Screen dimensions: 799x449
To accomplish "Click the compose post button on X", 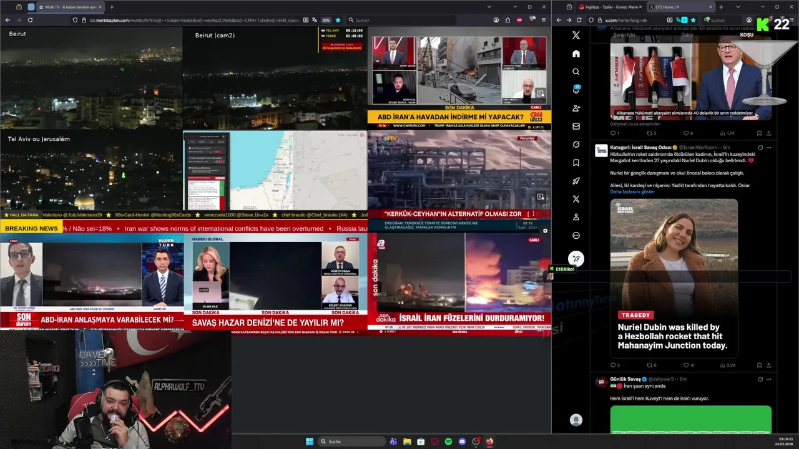I will pos(576,258).
